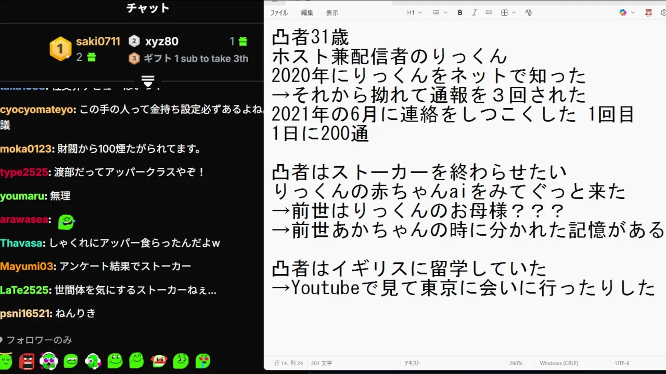Clear formatting with the eraser-A icon

point(529,12)
